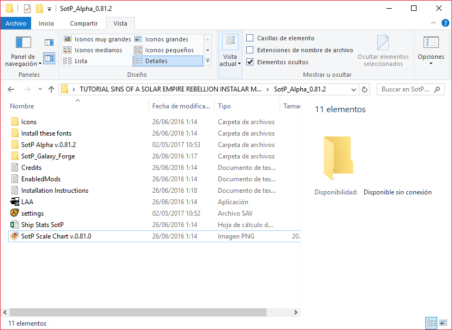Click the horizontal scrollbar left arrow
This screenshot has height=330, width=452.
click(x=5, y=312)
